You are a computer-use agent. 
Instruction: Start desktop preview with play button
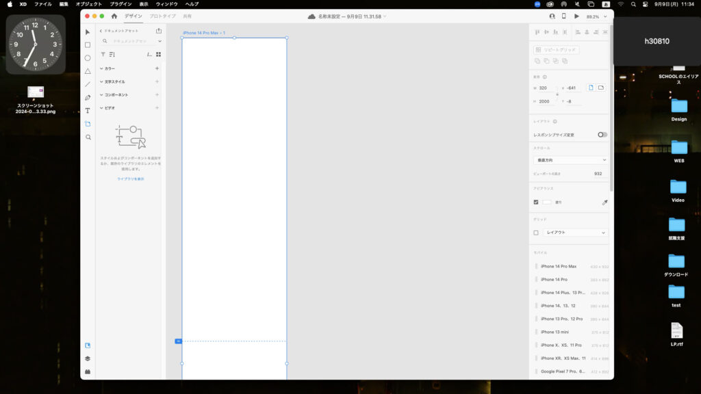tap(576, 16)
